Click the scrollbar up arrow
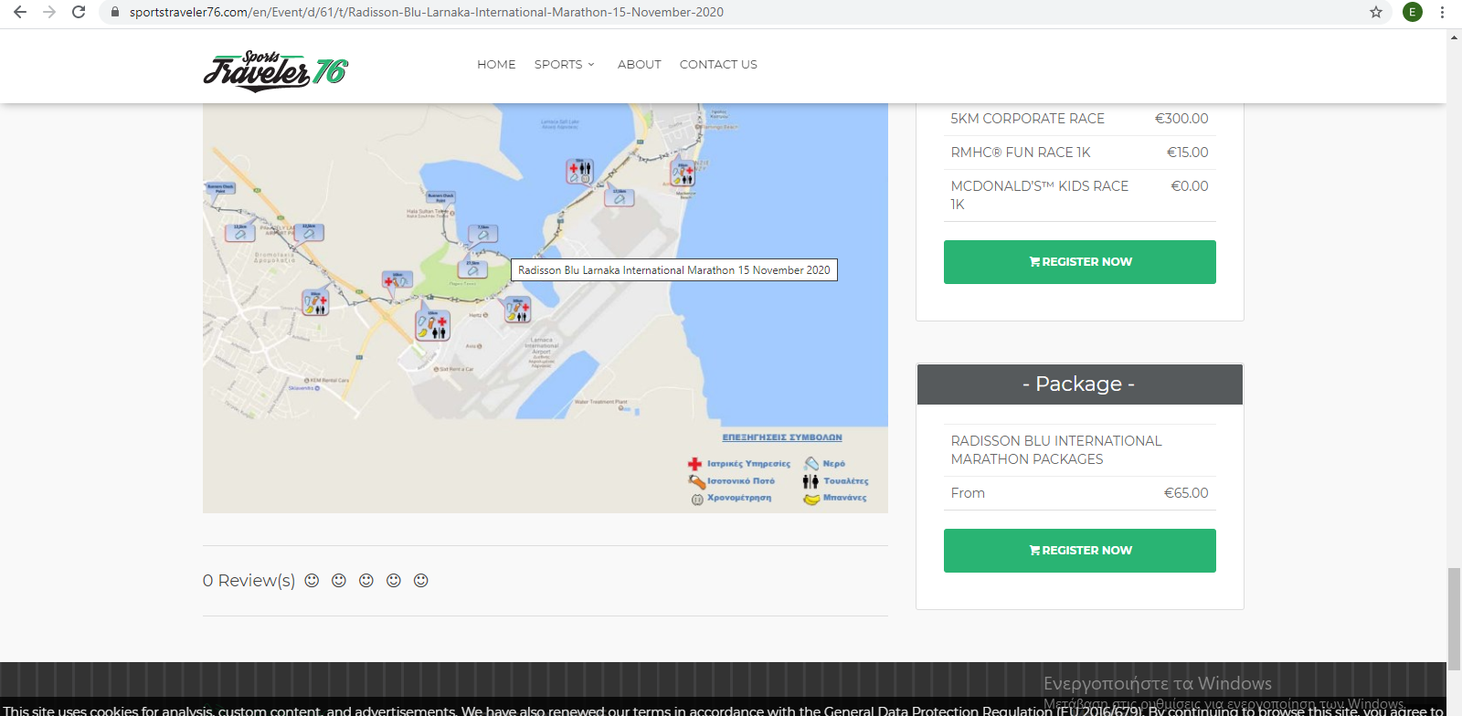The image size is (1462, 716). pos(1454,37)
